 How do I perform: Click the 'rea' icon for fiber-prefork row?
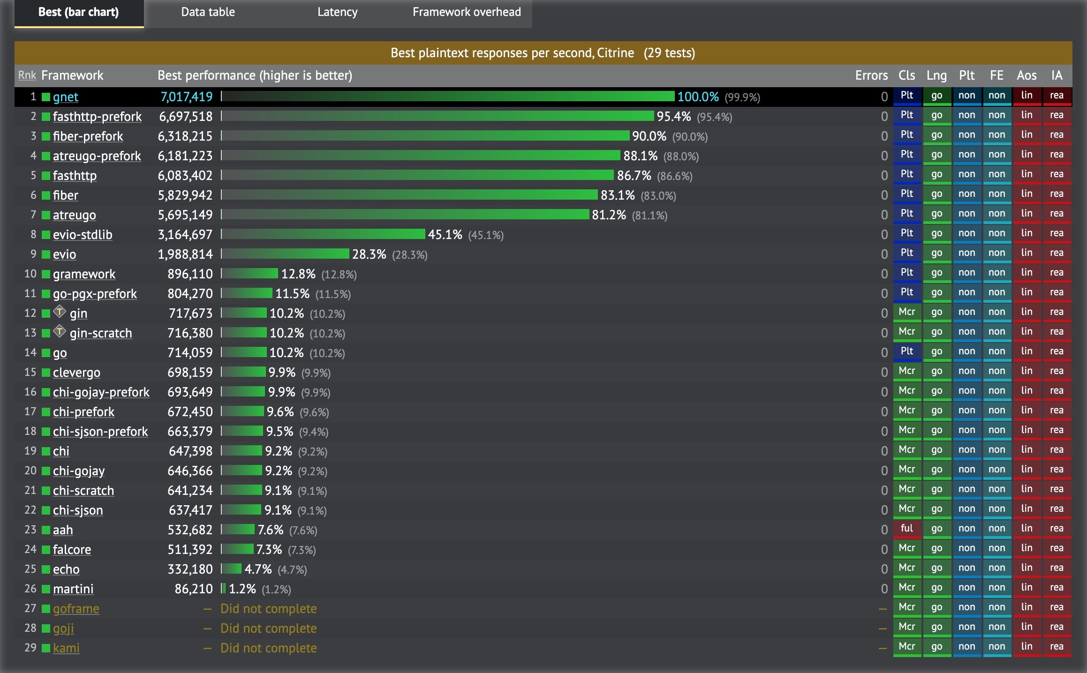[x=1057, y=136]
